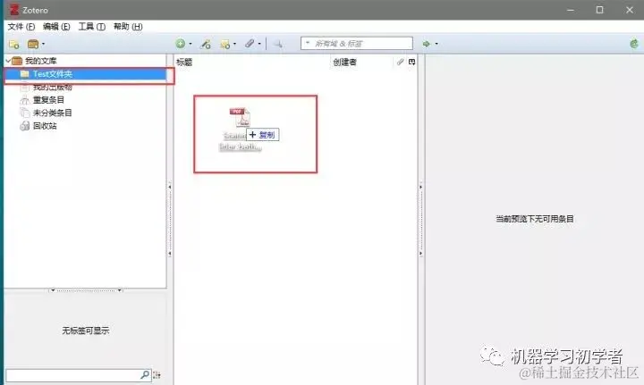Click the 重复条目 duplicate items icon

(25, 100)
